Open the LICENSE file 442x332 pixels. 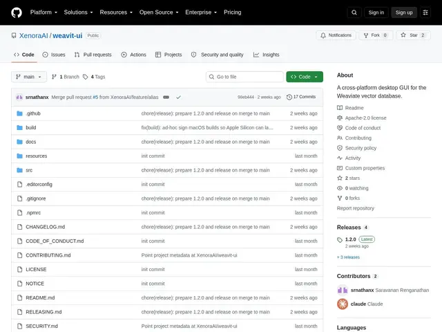(x=36, y=269)
